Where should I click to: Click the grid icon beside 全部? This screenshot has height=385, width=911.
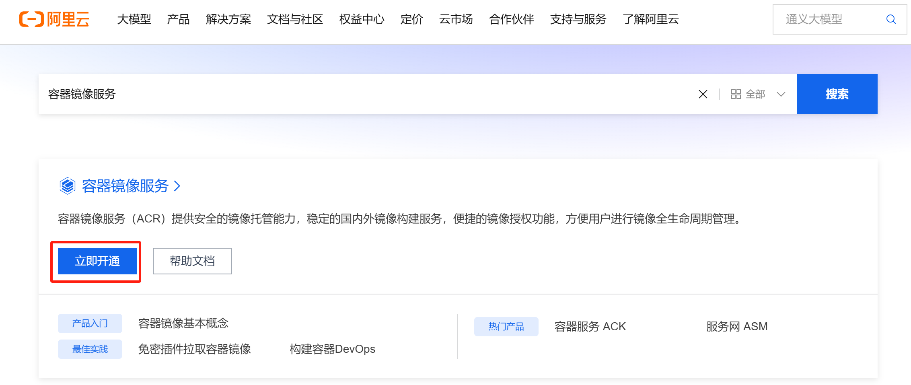(x=736, y=94)
